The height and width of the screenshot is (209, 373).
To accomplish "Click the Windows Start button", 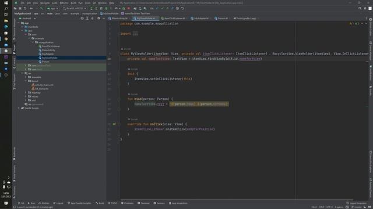I will [x=6, y=3].
